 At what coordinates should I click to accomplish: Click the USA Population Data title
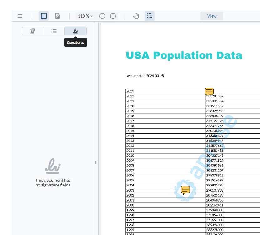[x=184, y=55]
